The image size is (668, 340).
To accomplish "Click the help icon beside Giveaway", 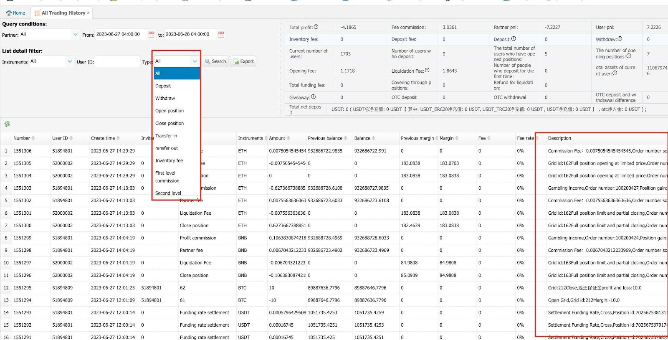I will 314,97.
